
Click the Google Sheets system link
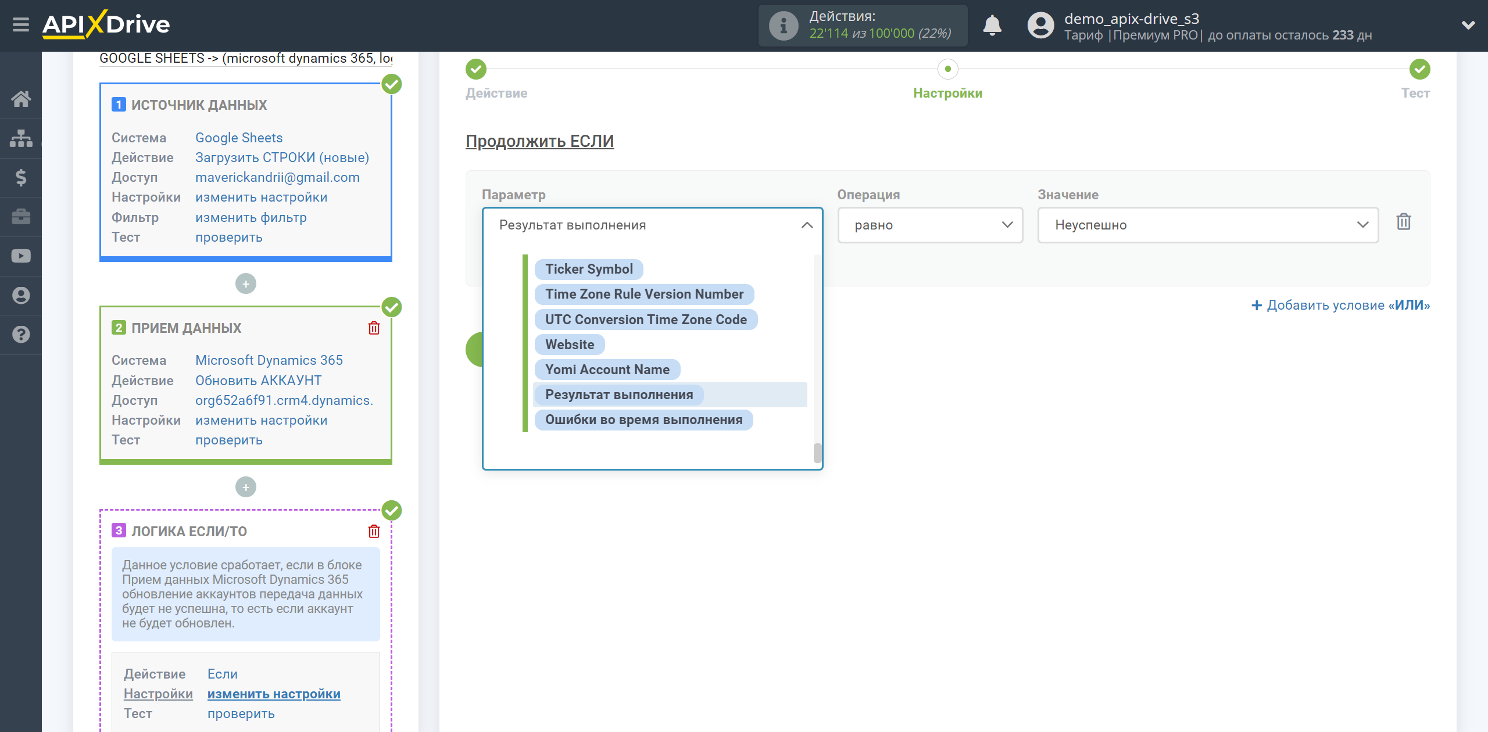[239, 138]
